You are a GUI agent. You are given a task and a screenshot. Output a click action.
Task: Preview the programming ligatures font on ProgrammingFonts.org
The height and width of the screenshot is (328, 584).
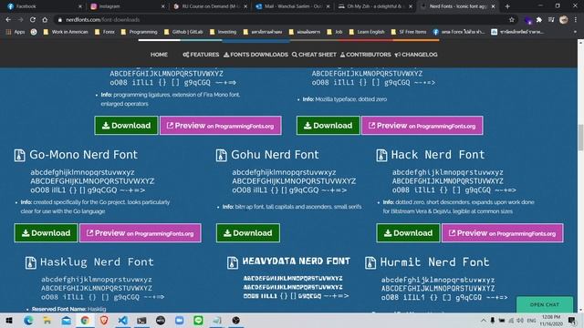(x=221, y=126)
